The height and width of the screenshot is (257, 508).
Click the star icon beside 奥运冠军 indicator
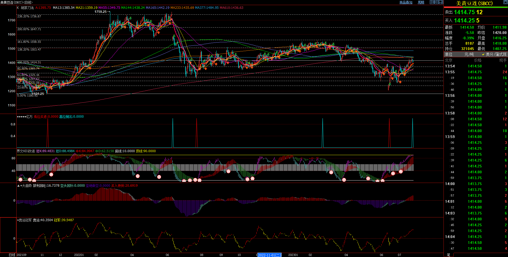(x=18, y=220)
